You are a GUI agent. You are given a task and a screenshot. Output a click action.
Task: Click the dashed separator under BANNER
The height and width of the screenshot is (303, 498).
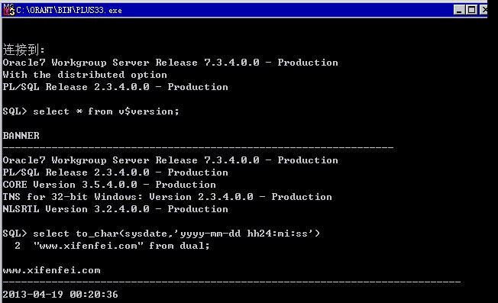pyautogui.click(x=198, y=147)
